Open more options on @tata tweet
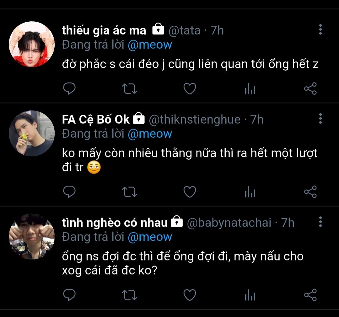The image size is (339, 317). pyautogui.click(x=320, y=30)
